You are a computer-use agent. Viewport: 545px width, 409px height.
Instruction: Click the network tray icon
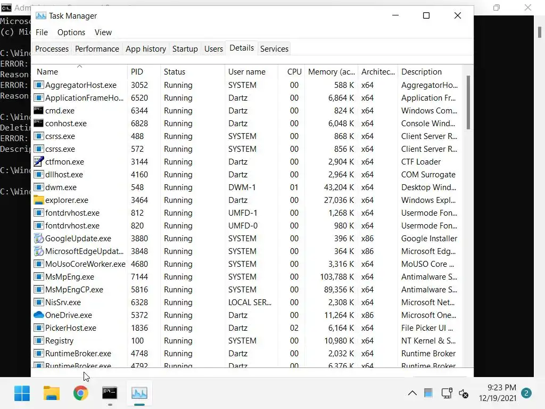click(447, 394)
